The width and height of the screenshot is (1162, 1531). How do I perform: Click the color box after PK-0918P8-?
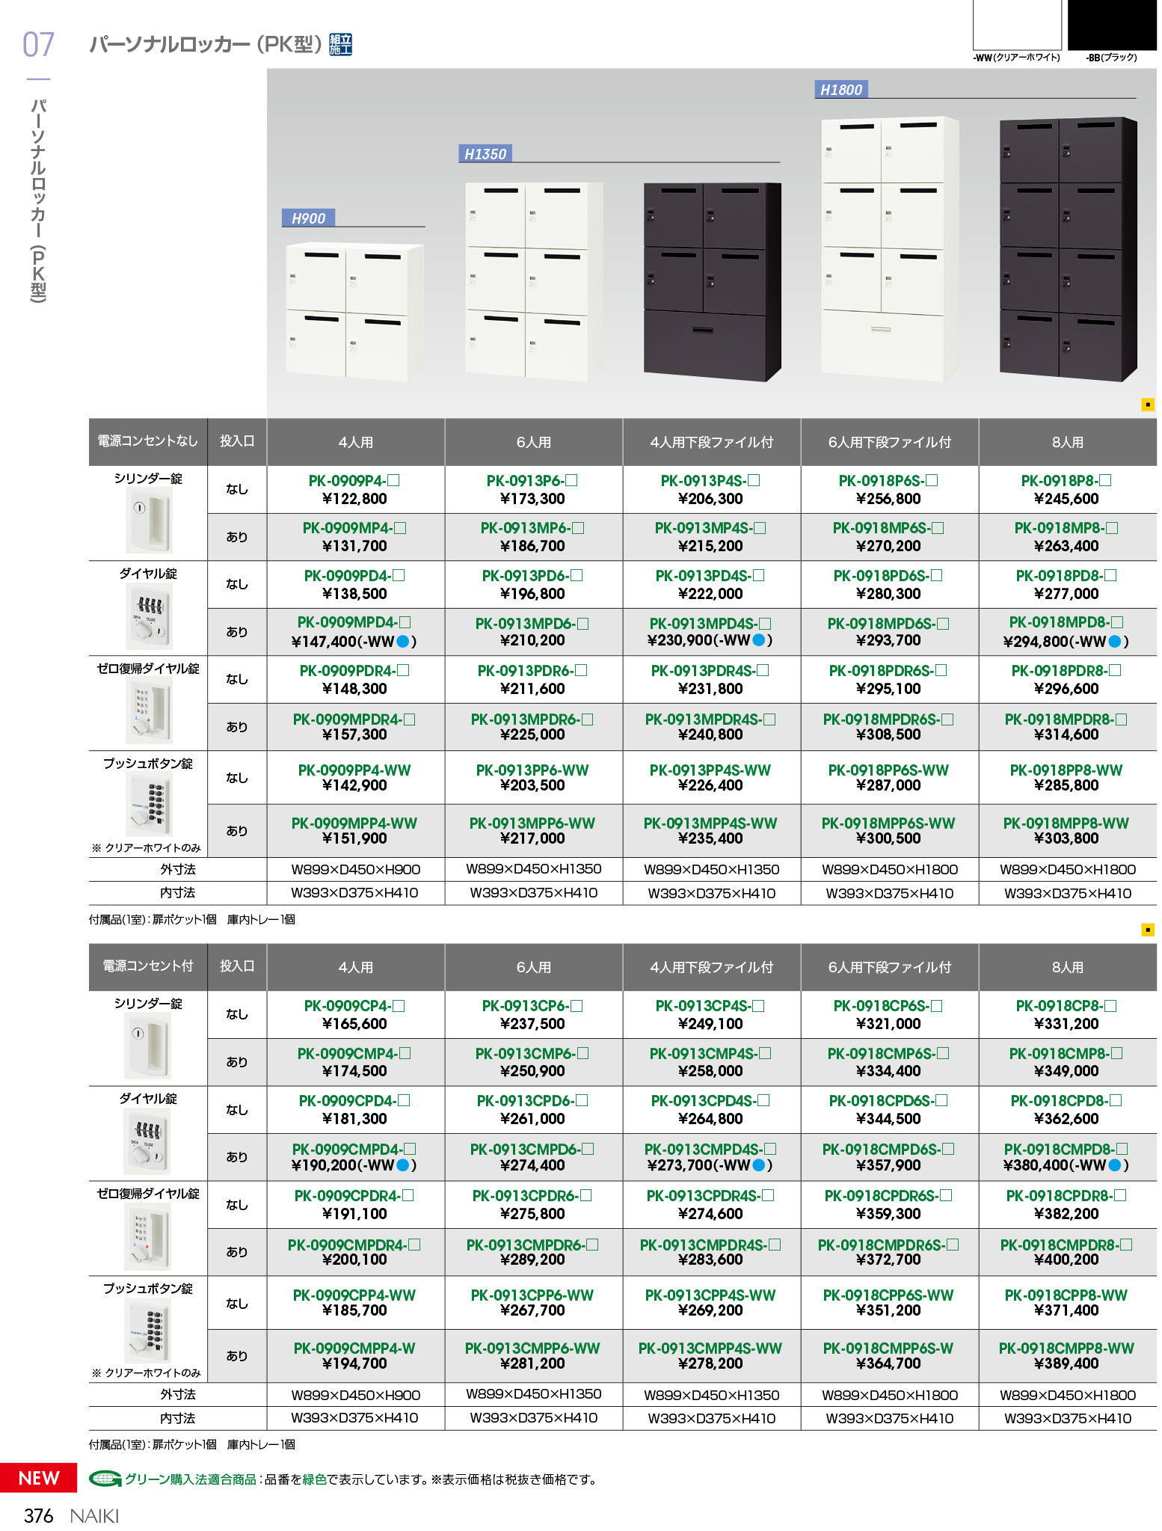click(x=1105, y=480)
